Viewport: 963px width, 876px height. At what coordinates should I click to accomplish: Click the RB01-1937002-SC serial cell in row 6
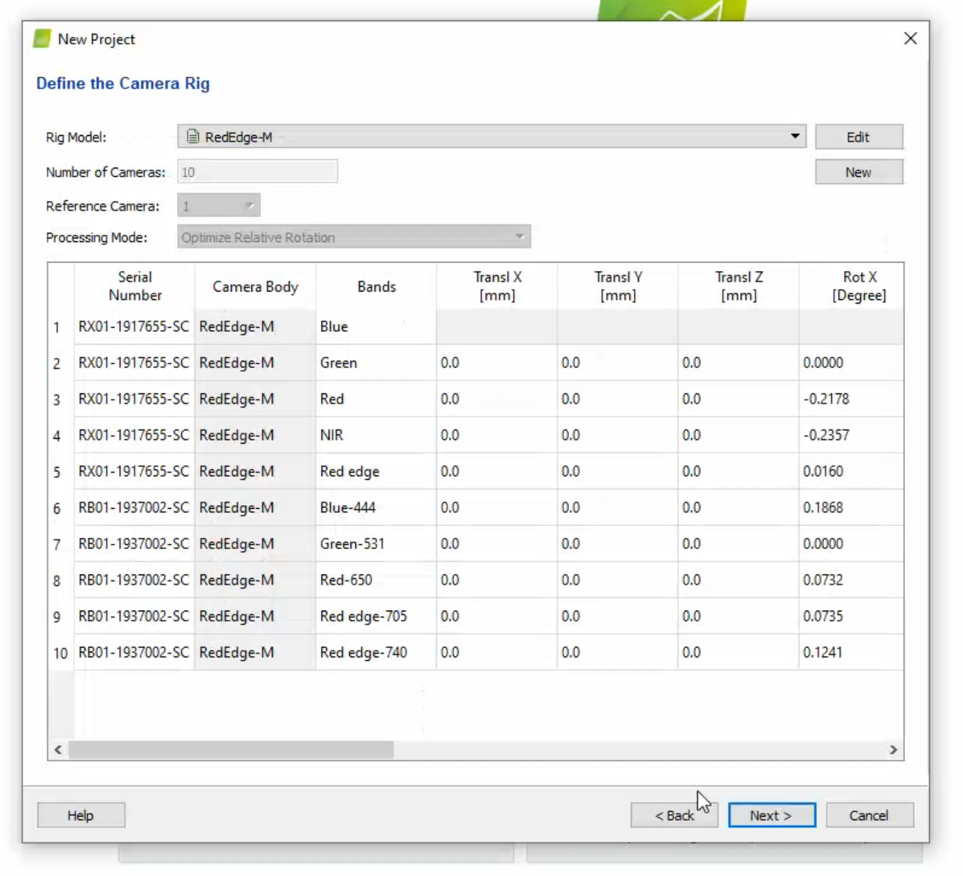pyautogui.click(x=135, y=507)
